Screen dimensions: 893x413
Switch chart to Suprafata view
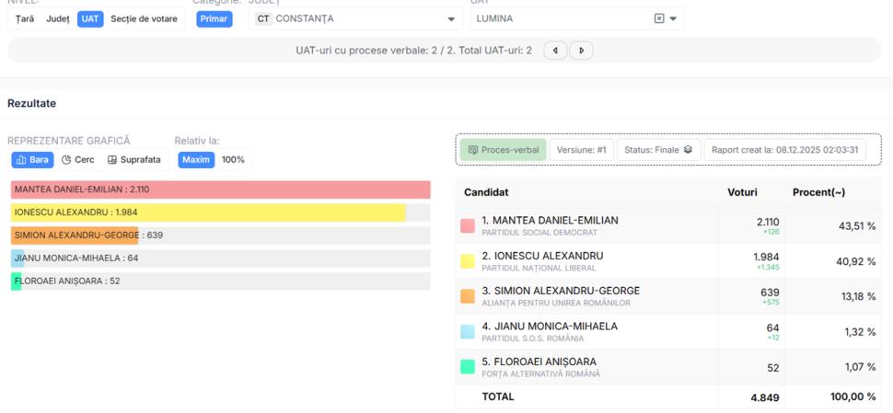(x=133, y=159)
